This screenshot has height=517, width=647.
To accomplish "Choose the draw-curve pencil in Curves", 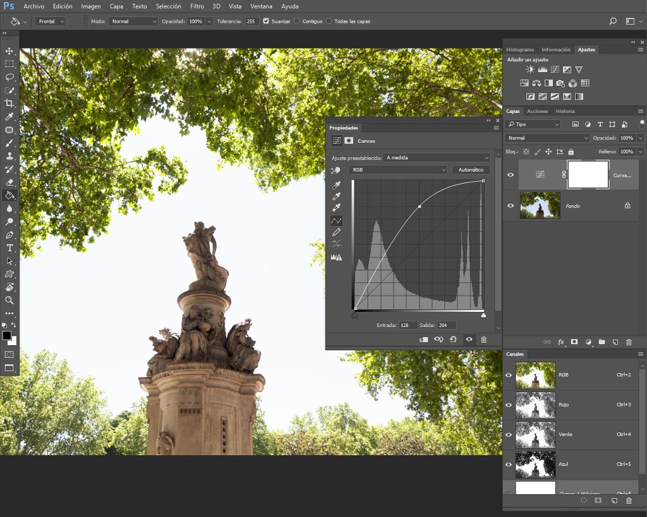I will [x=336, y=232].
